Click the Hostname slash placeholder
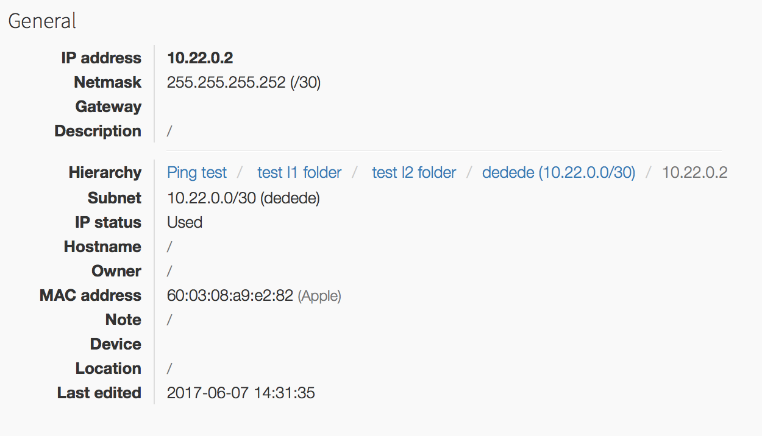The image size is (762, 436). coord(169,246)
